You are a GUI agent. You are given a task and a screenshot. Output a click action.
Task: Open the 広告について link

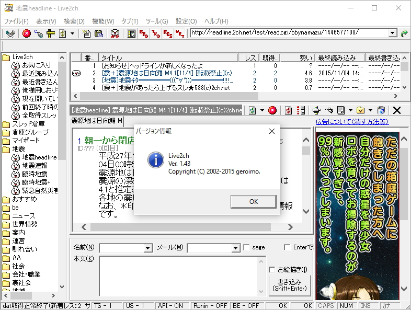(x=352, y=122)
